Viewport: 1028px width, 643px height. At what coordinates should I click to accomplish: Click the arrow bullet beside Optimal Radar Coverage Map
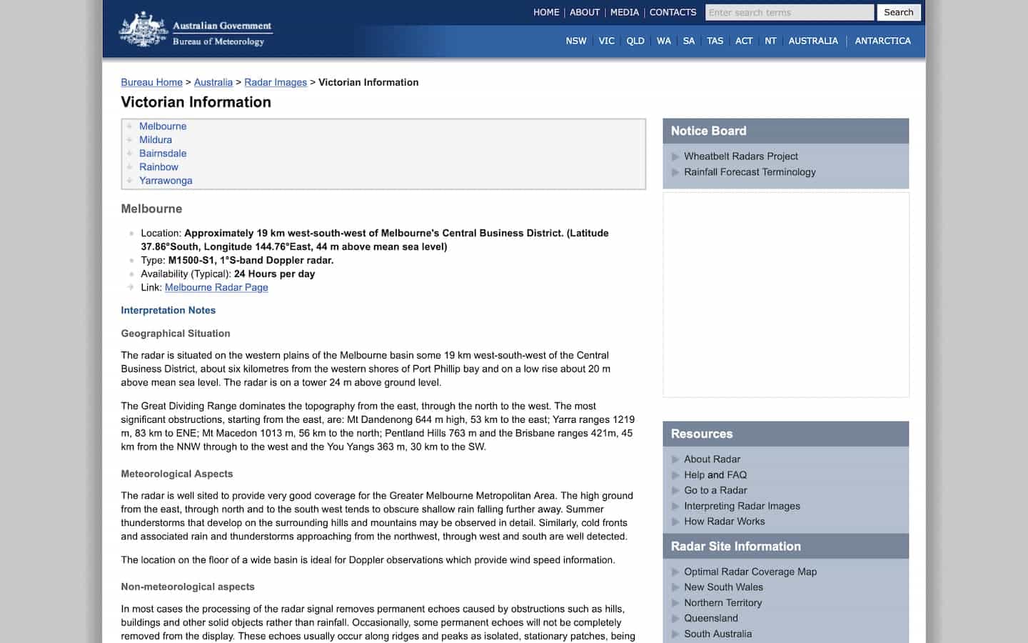[x=675, y=572]
